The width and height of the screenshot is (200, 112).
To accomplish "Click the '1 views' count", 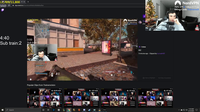I will point(142,47).
